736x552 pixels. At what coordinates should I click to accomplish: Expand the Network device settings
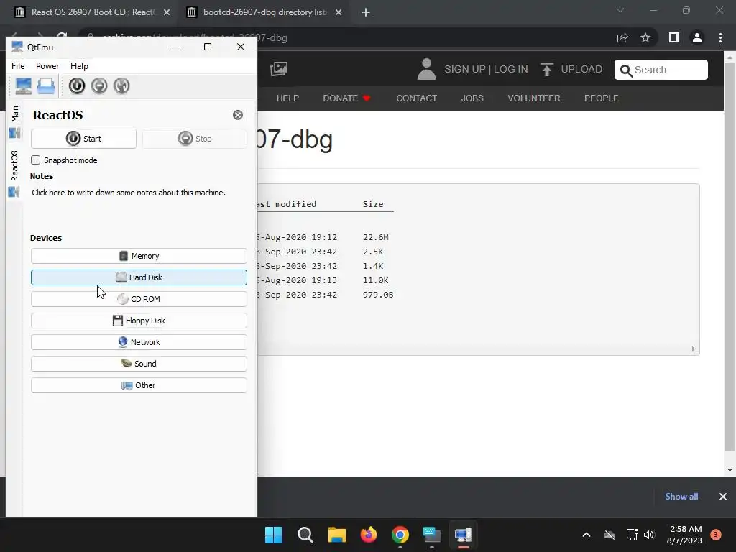(139, 342)
